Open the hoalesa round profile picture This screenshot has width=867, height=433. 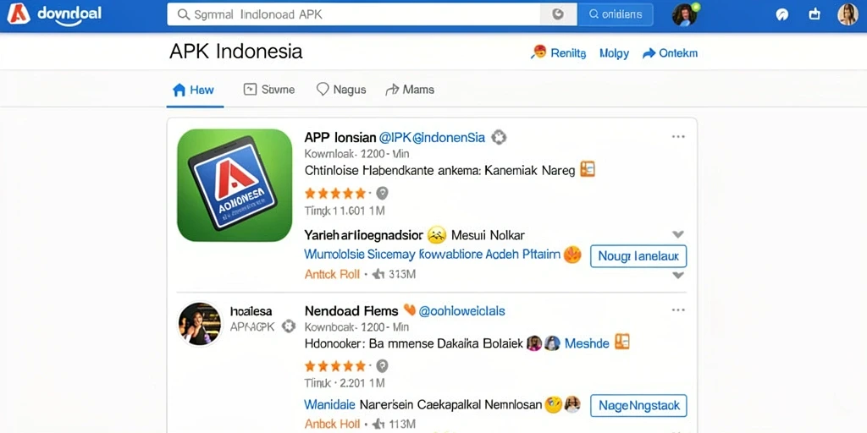[200, 324]
